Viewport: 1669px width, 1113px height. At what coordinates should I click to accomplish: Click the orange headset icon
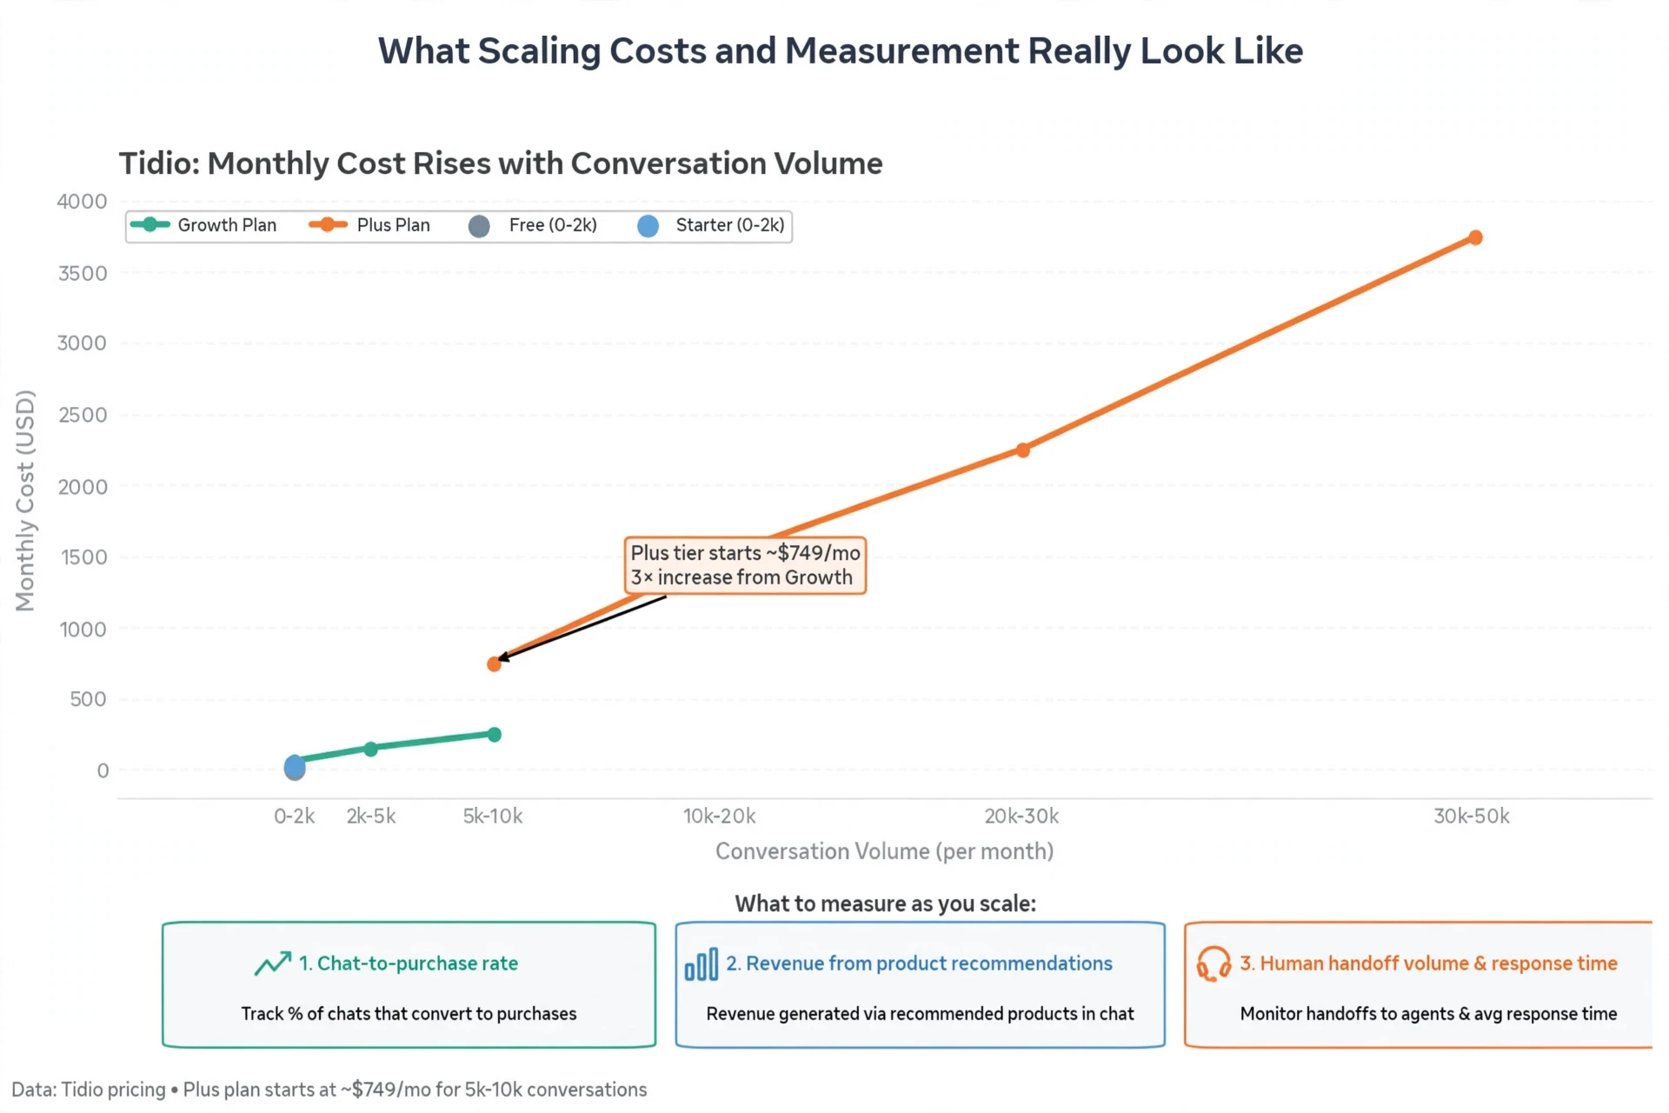tap(1214, 964)
